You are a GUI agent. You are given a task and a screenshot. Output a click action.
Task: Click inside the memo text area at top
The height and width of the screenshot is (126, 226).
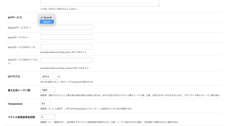tap(100, 3)
